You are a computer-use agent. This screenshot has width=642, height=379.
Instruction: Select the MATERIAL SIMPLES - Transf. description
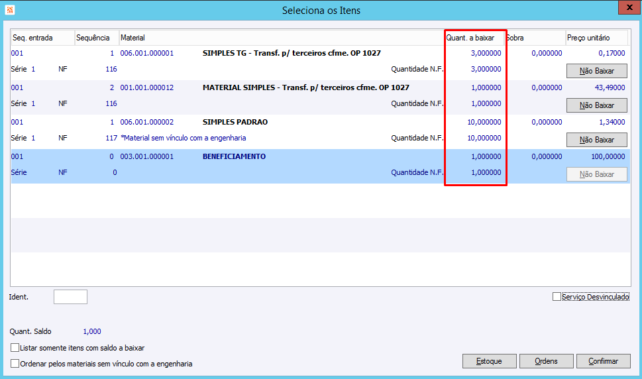tap(306, 87)
